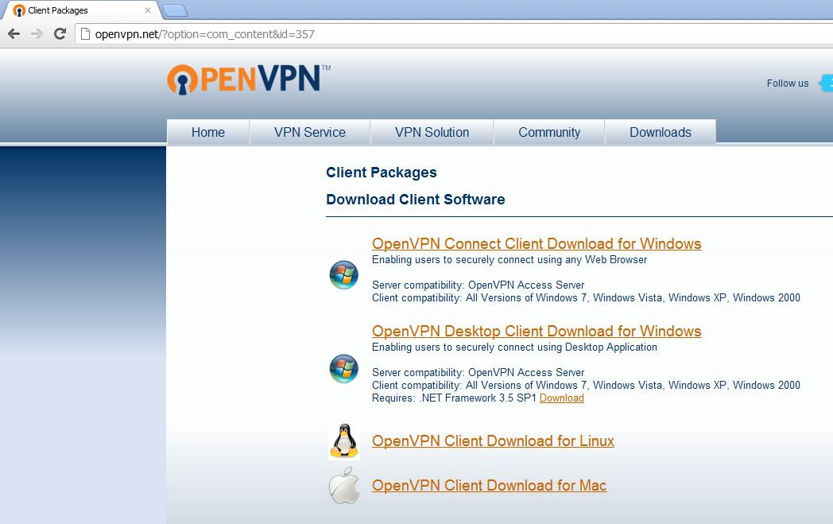Close the Client Packages tab
The width and height of the screenshot is (833, 524).
point(148,10)
